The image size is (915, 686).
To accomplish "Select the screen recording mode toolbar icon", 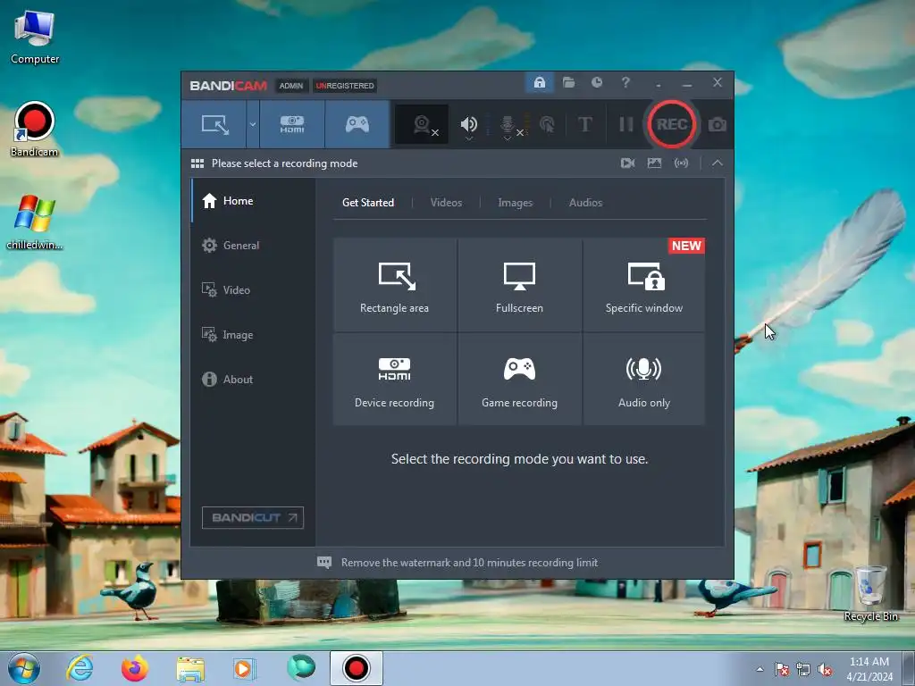I will (214, 124).
